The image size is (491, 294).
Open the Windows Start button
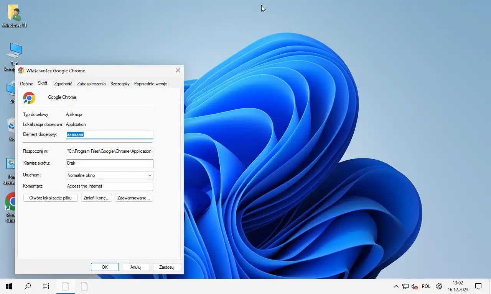point(9,286)
